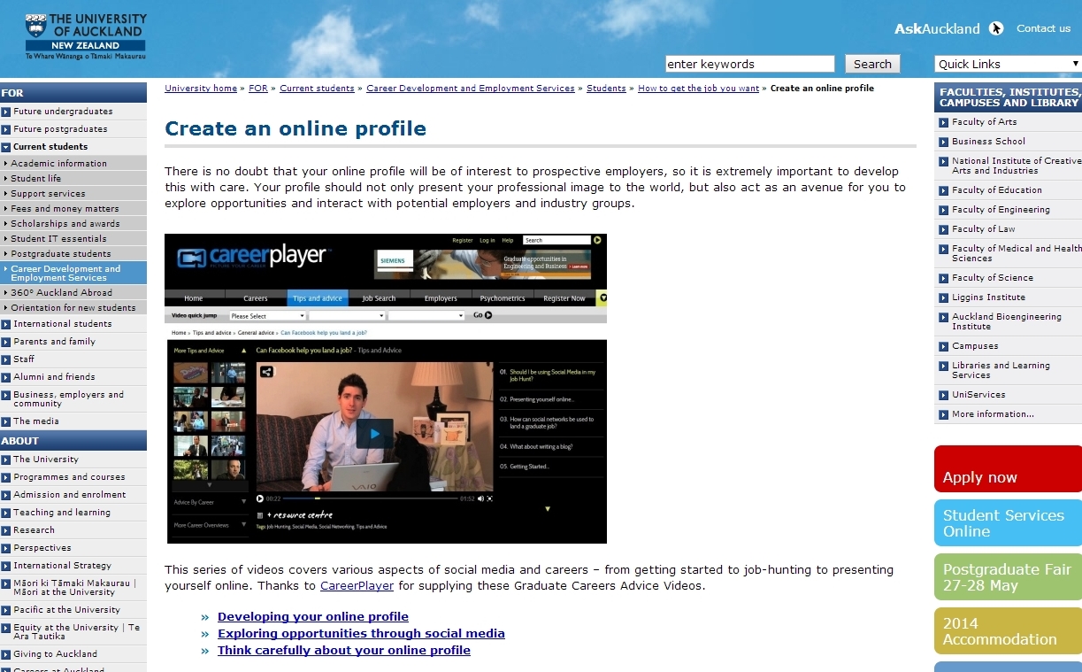The height and width of the screenshot is (672, 1082).
Task: Open International students in the sidebar
Action: pyautogui.click(x=63, y=324)
